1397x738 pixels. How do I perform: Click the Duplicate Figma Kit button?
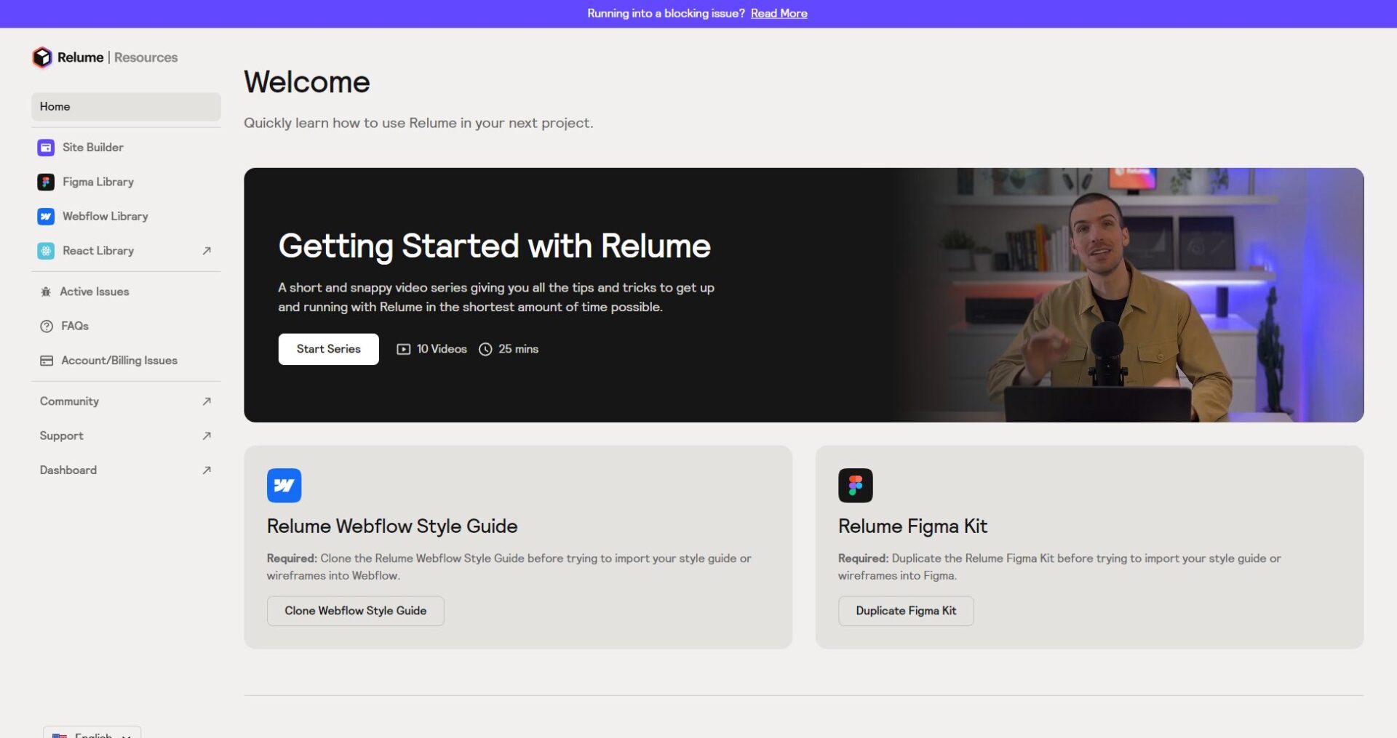(905, 611)
